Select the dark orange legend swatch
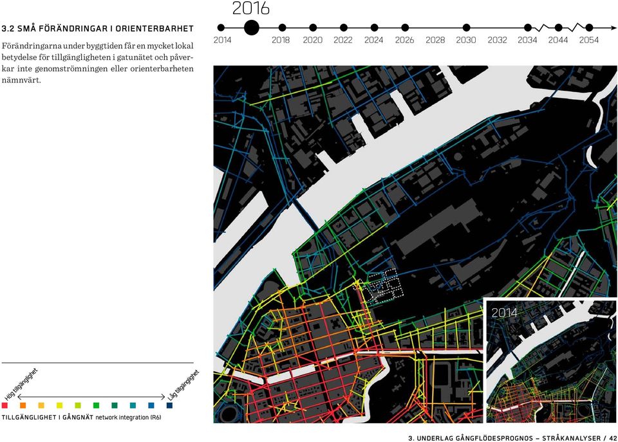 23,405
